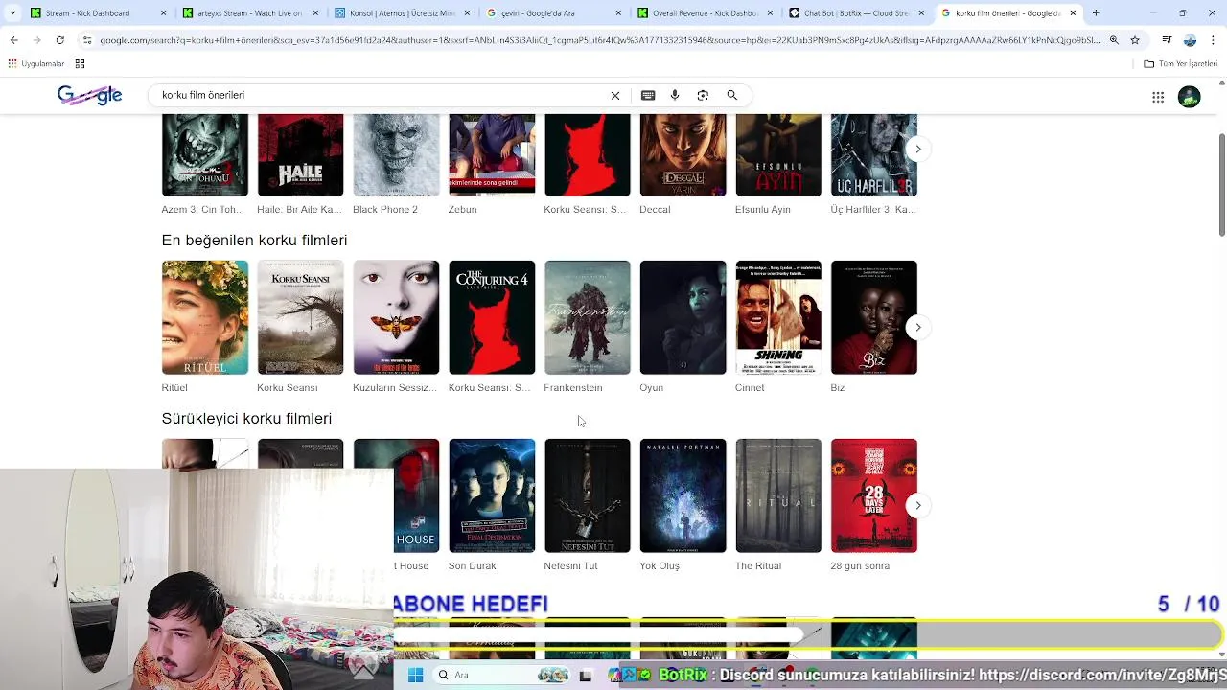Image resolution: width=1227 pixels, height=690 pixels.
Task: Go to Google home via the logo
Action: coord(89,95)
